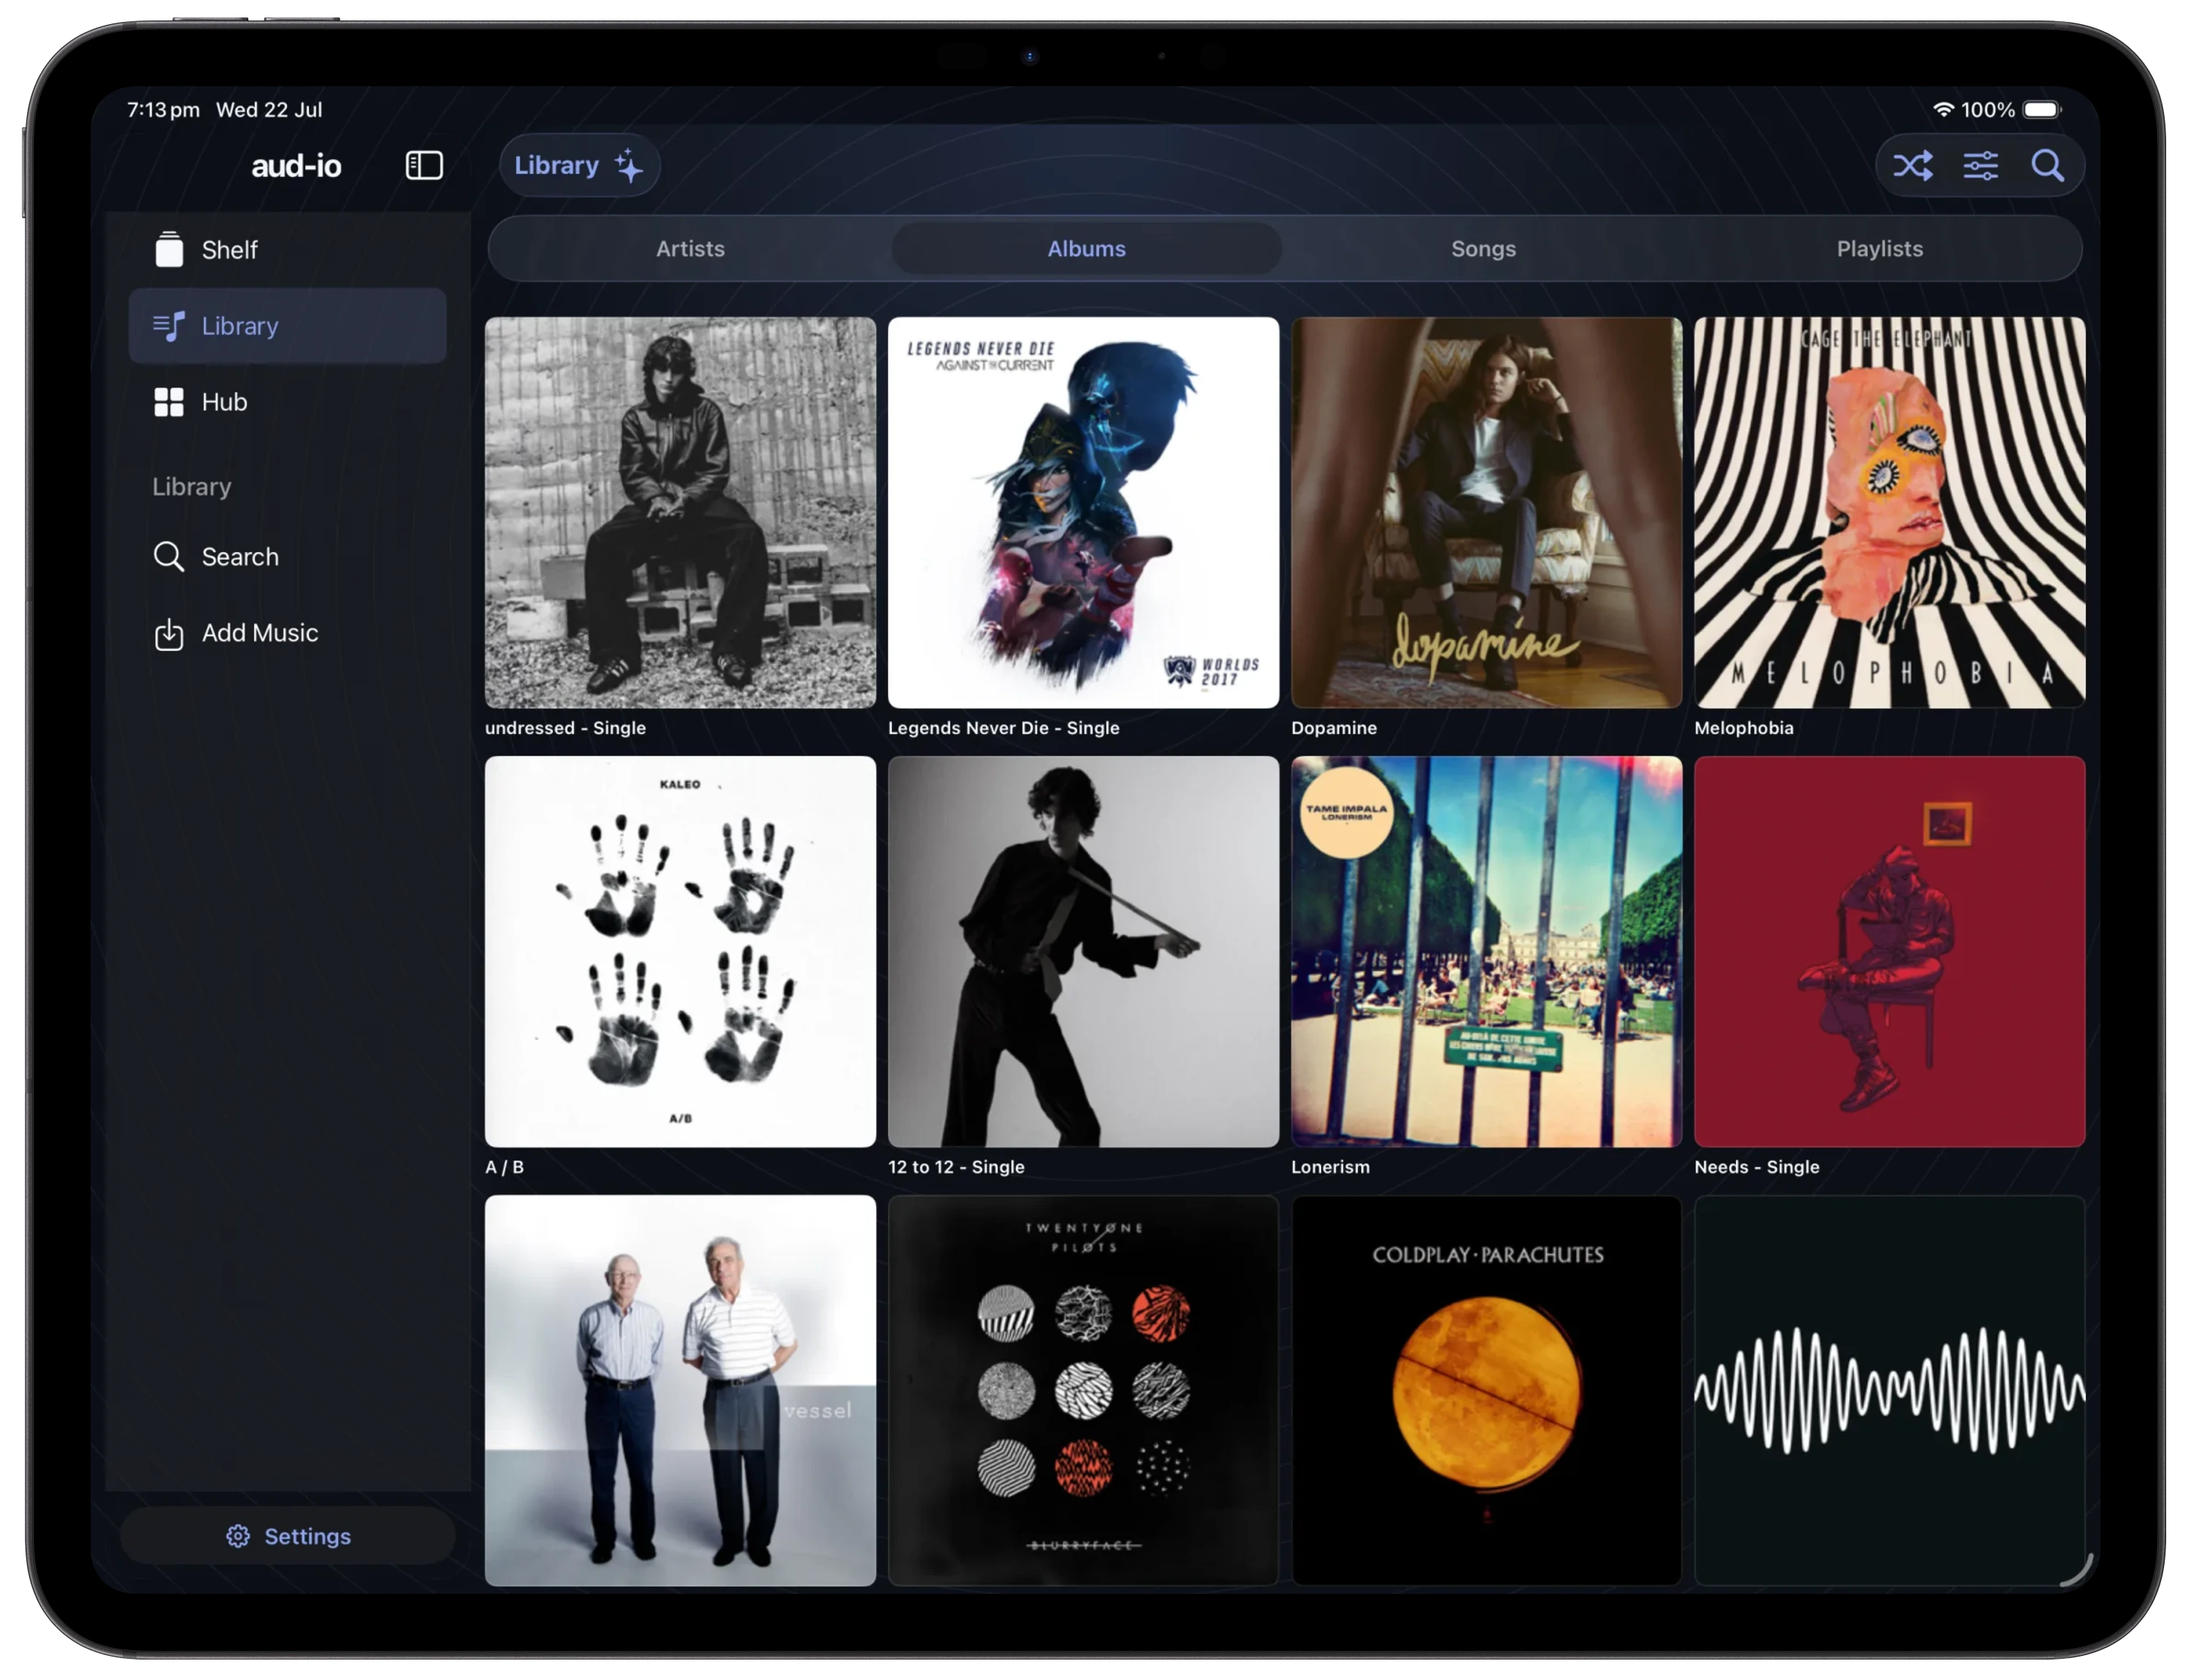The width and height of the screenshot is (2191, 1680).
Task: Open the 12 to 12 - Single cover
Action: [1083, 952]
